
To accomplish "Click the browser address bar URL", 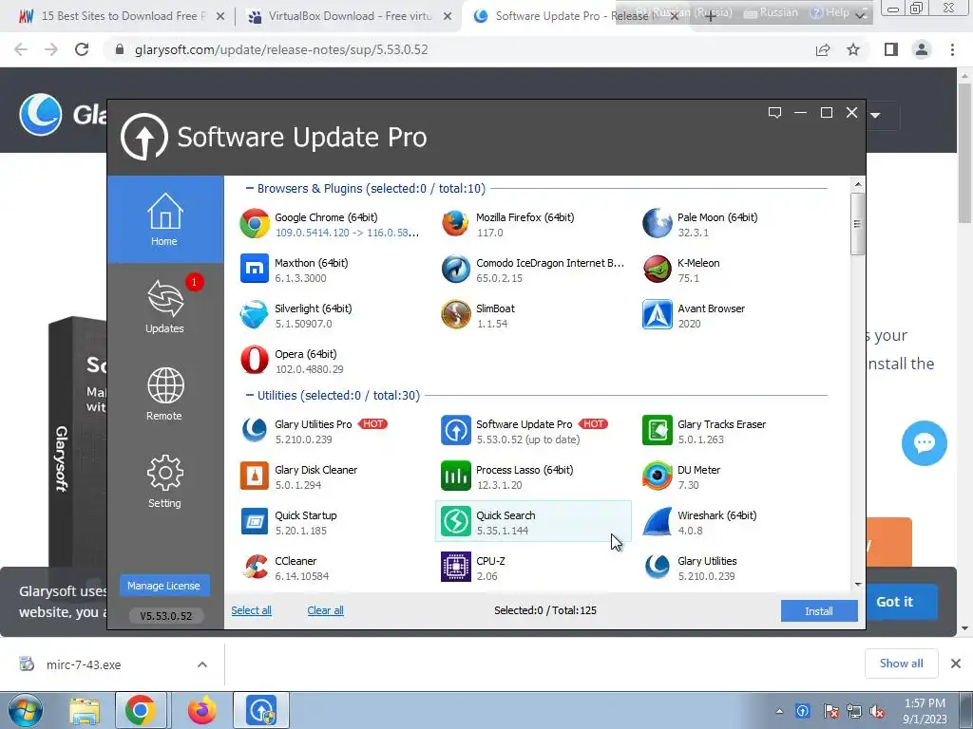I will (281, 49).
